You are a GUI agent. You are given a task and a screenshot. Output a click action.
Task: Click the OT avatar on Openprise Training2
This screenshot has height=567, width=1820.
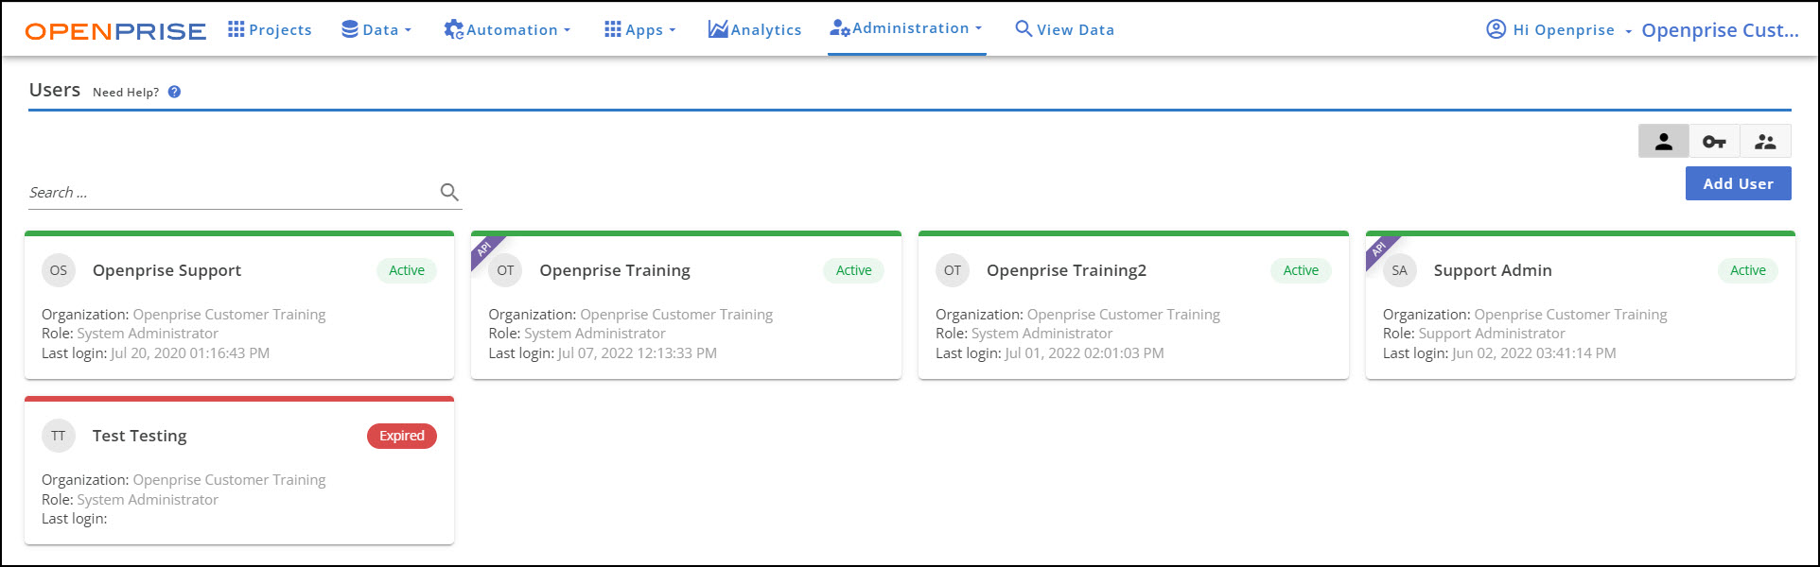(x=953, y=270)
